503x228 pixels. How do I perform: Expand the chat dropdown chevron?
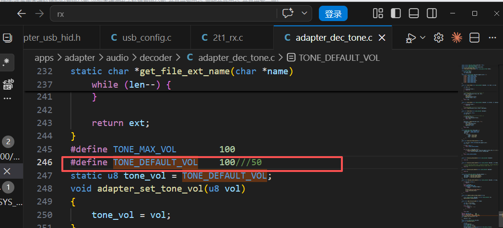point(304,13)
